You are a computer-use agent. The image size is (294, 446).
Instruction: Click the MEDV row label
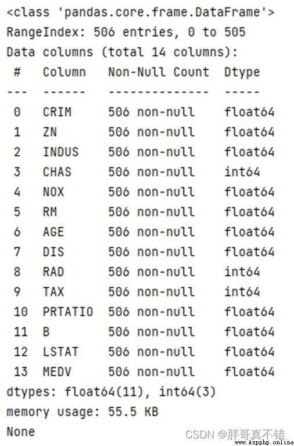(x=57, y=372)
